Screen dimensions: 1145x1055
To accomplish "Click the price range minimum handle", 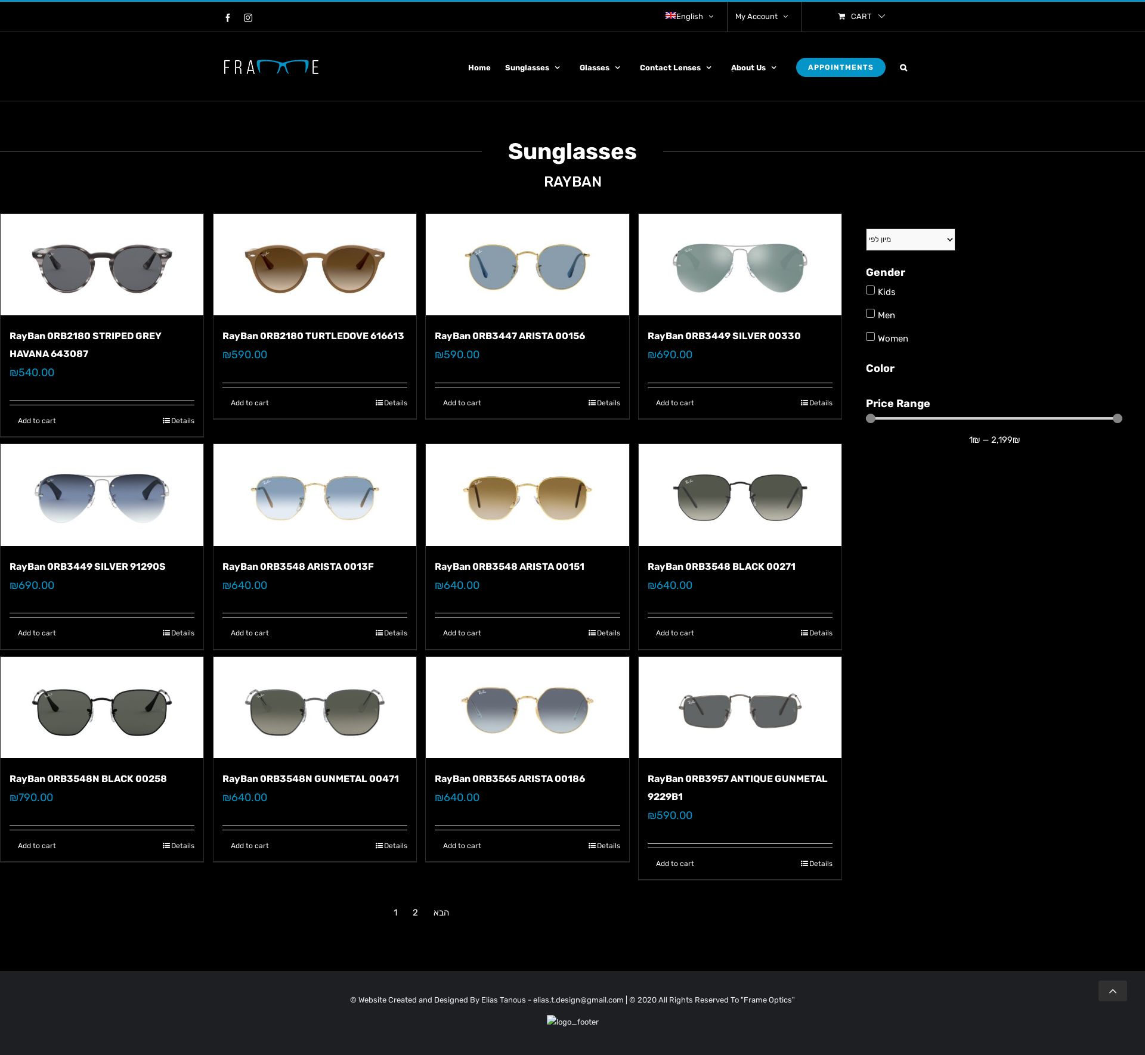I will [871, 418].
